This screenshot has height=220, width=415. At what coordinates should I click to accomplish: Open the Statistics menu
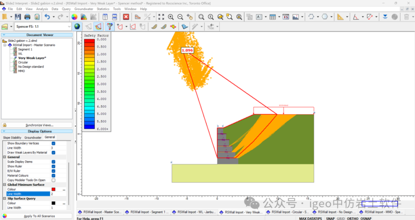(103, 9)
